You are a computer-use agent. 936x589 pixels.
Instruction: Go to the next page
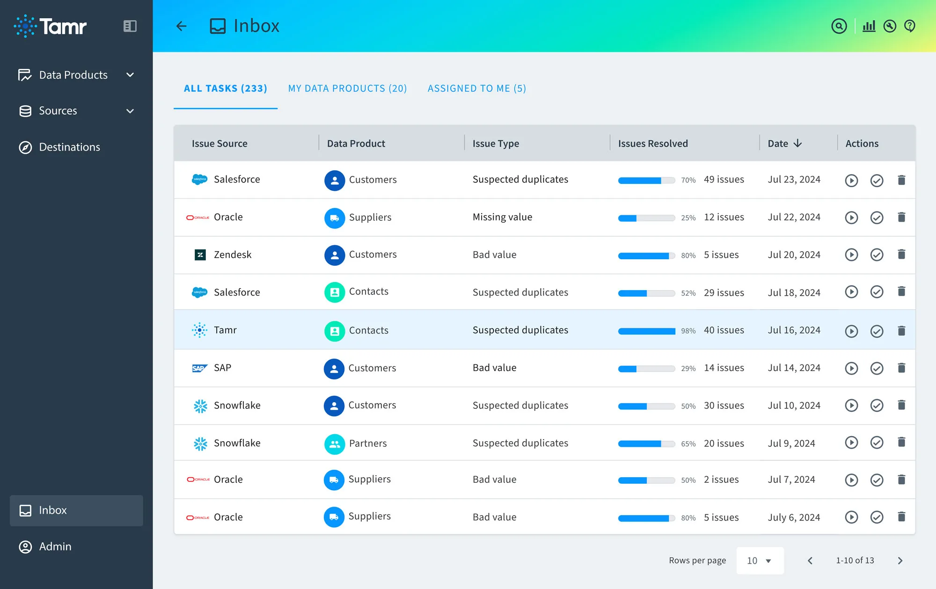point(900,560)
